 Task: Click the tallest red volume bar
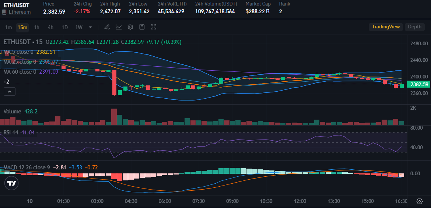[x=114, y=117]
